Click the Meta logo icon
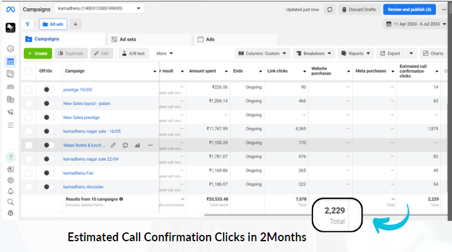 tap(10, 9)
